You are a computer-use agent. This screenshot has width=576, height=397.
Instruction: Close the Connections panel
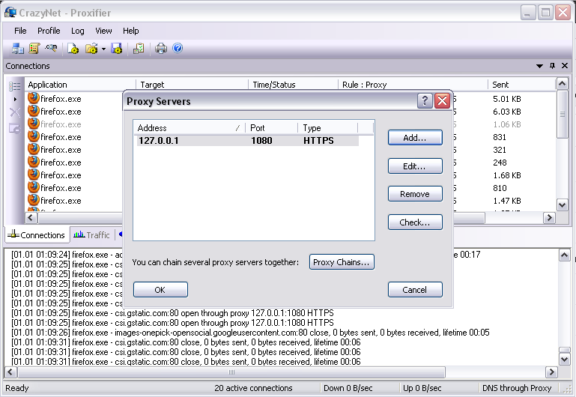point(565,66)
